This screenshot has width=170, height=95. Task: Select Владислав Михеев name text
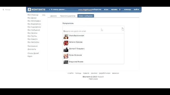click(x=76, y=62)
